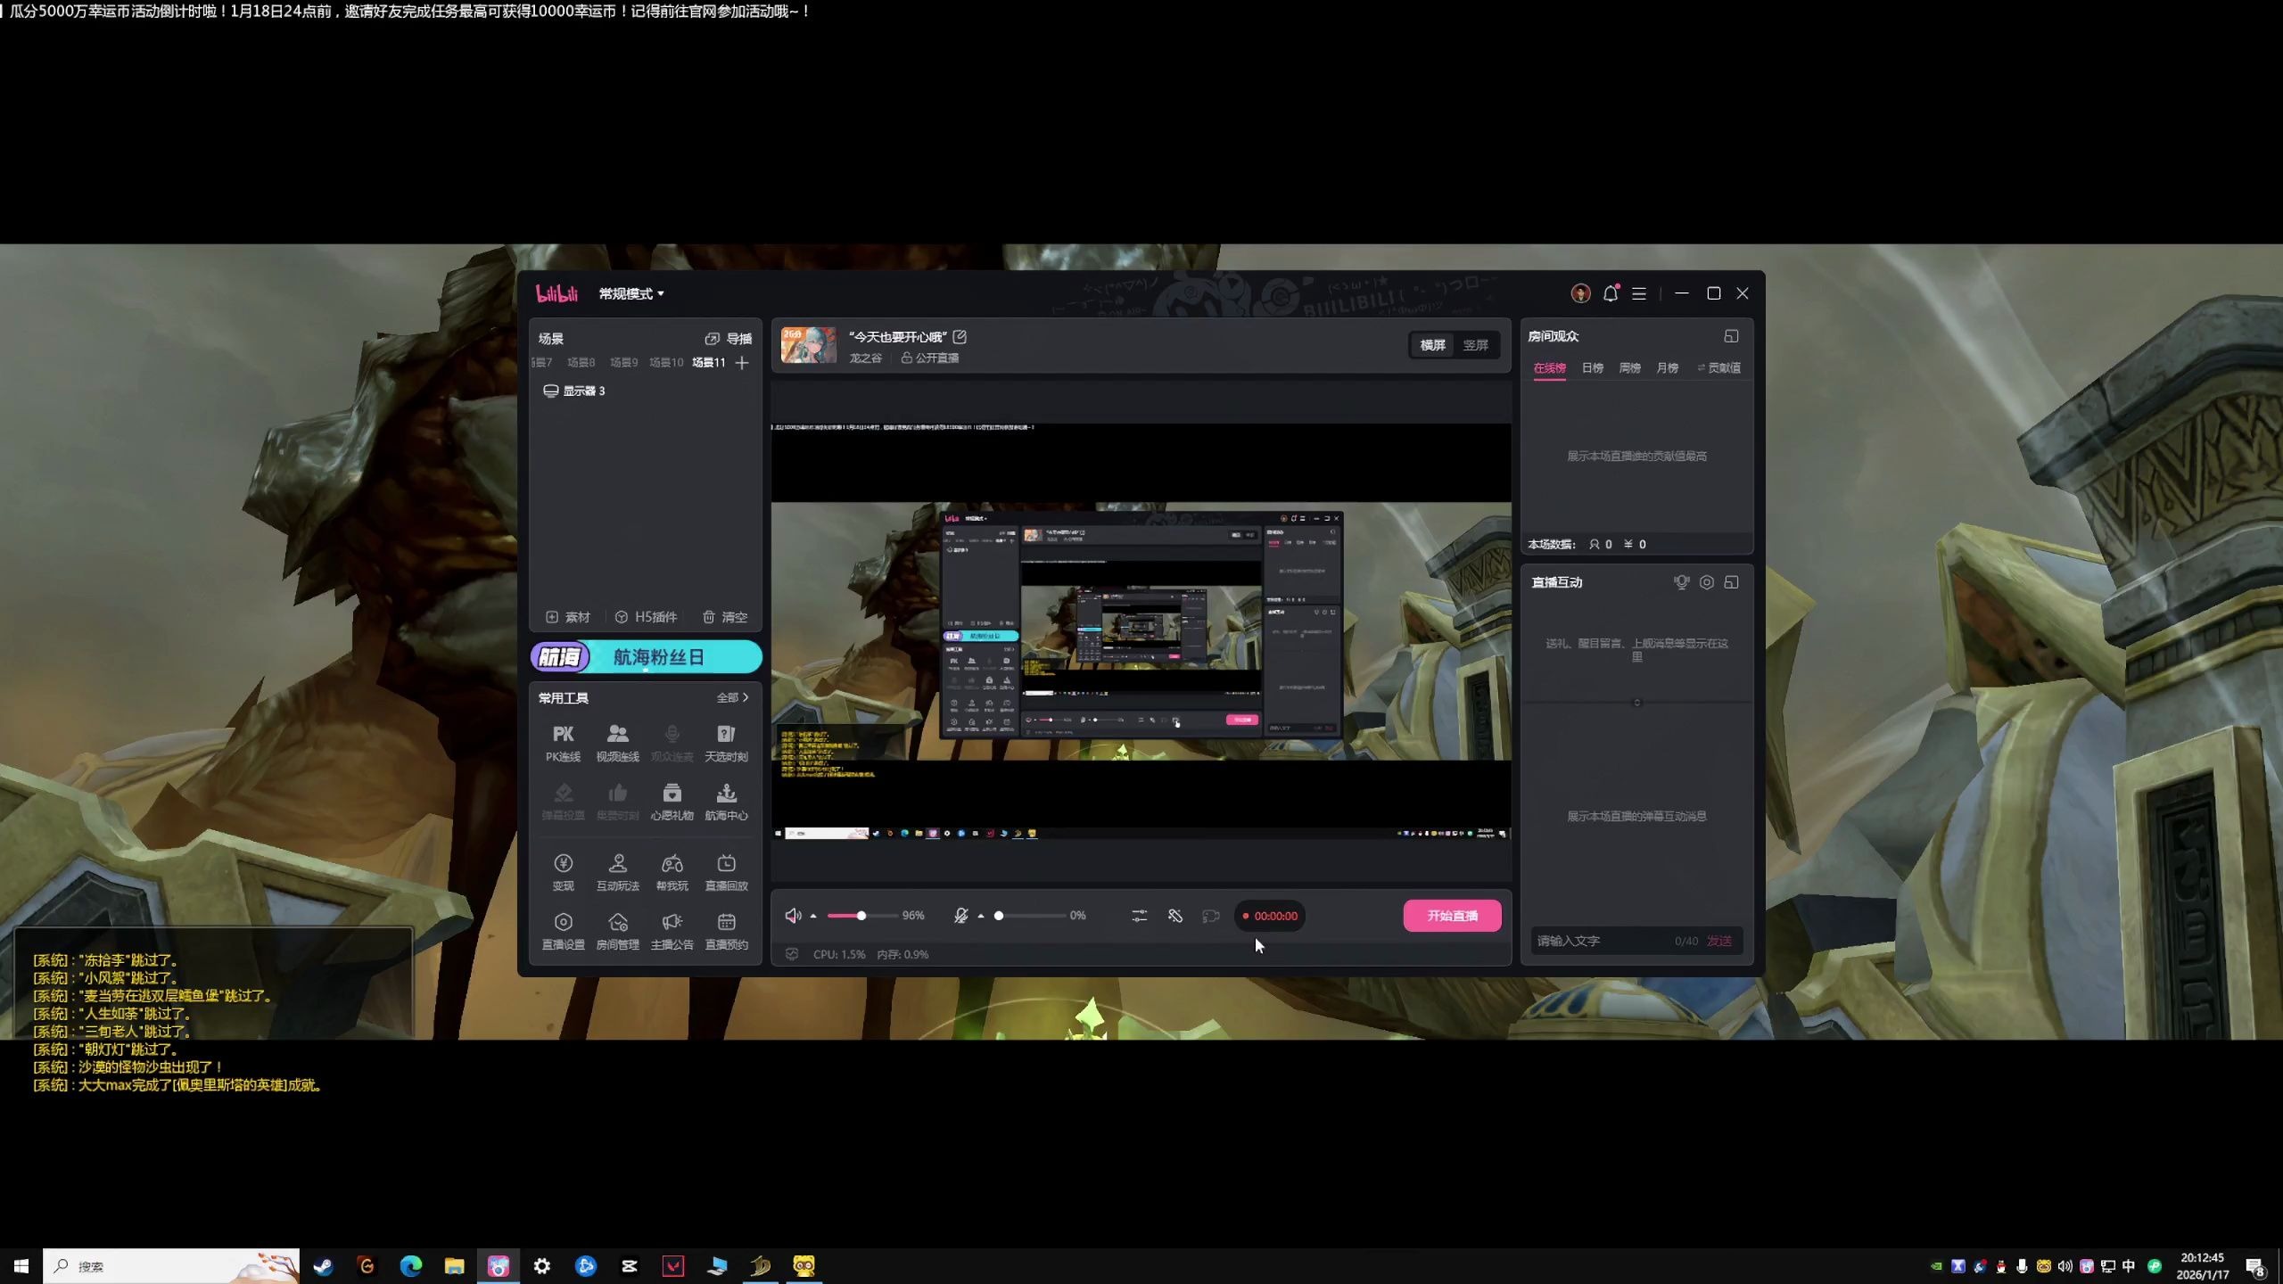The image size is (2283, 1284).
Task: Click the 开始直播 start streaming button
Action: 1452,916
